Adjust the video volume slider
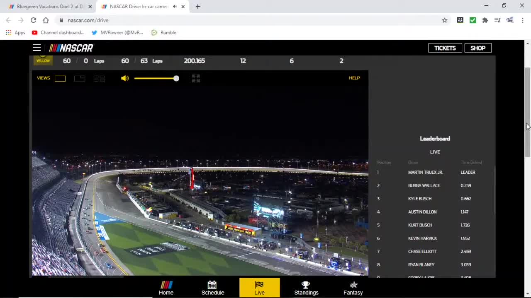The height and width of the screenshot is (298, 531). 156,78
